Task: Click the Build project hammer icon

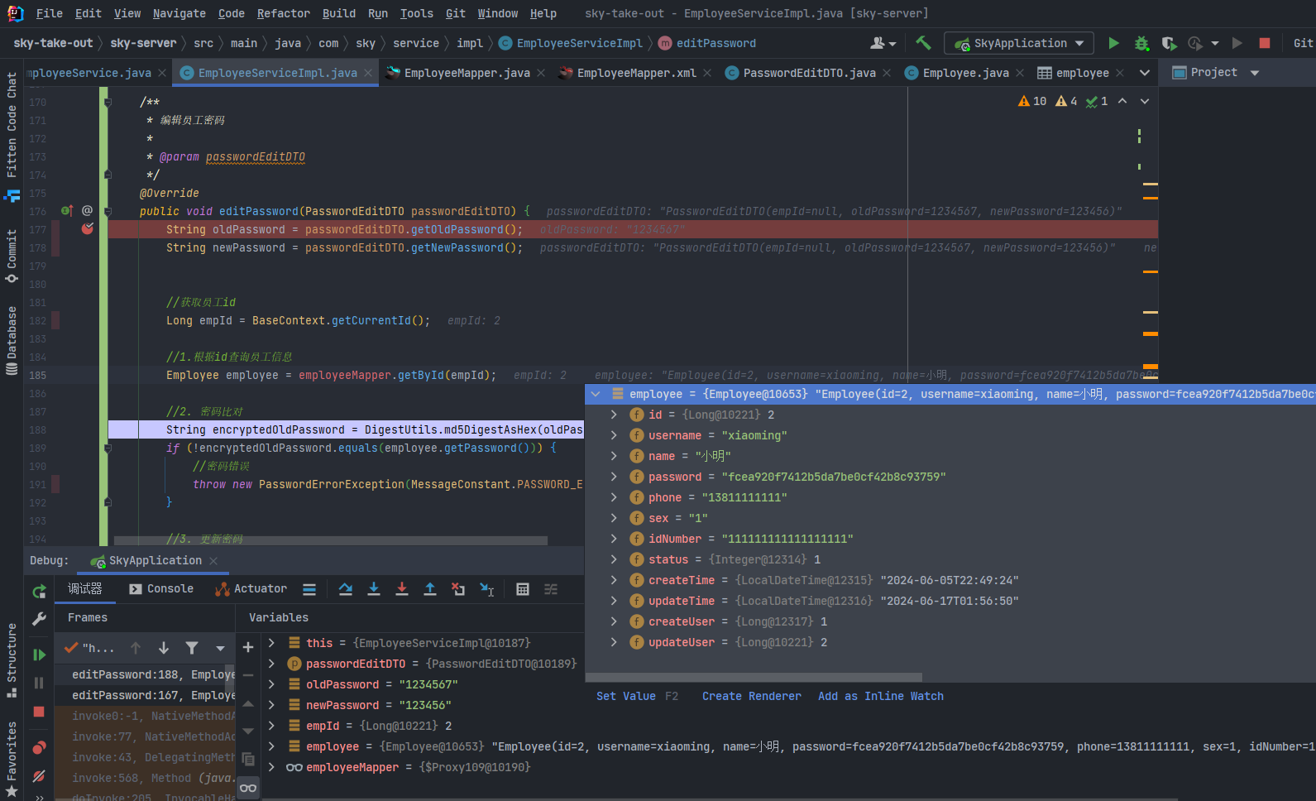Action: pos(923,43)
